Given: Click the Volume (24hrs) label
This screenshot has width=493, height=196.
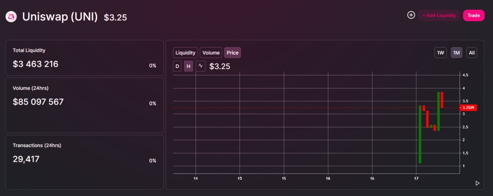Looking at the screenshot, I should [x=30, y=88].
